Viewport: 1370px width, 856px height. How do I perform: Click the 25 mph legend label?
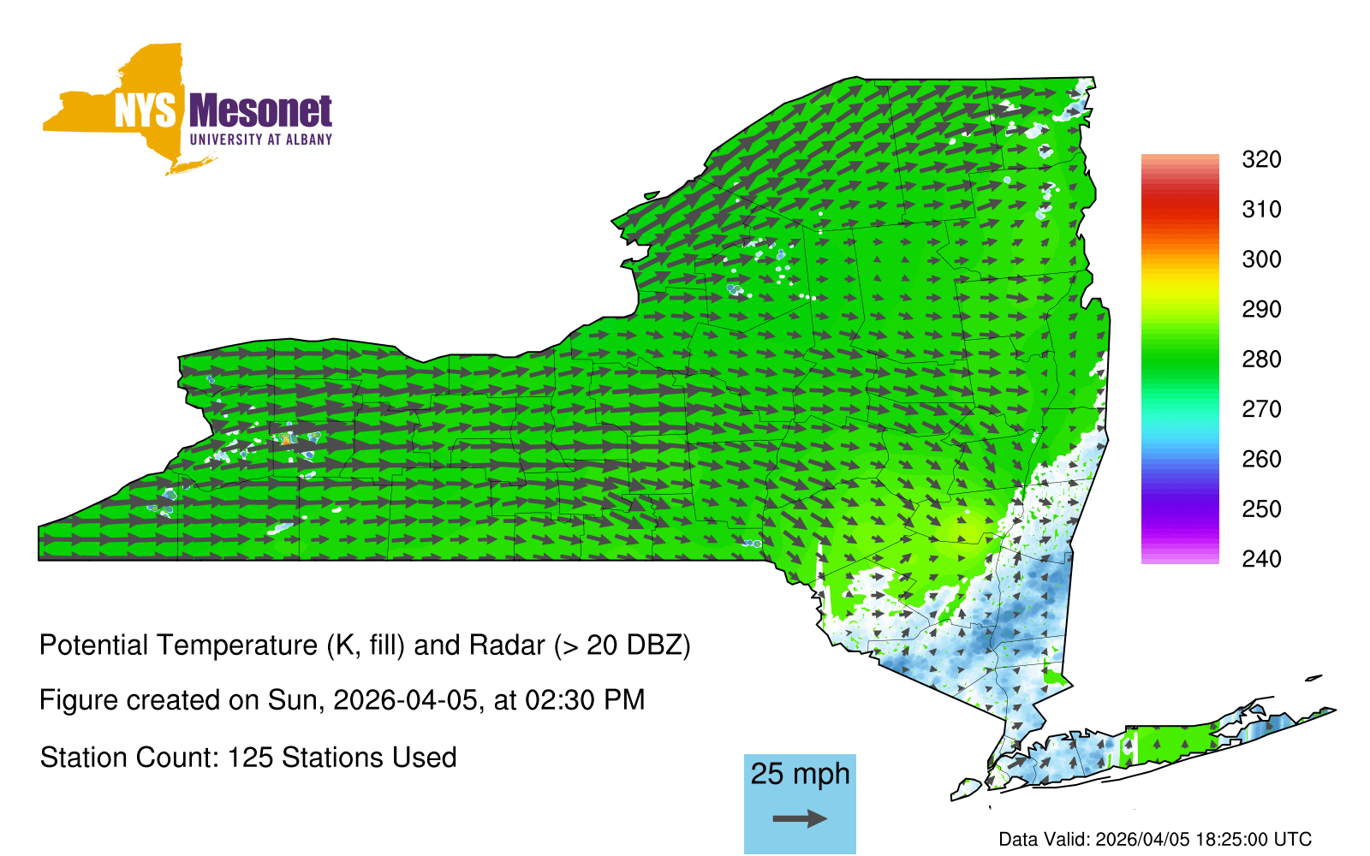coord(800,774)
